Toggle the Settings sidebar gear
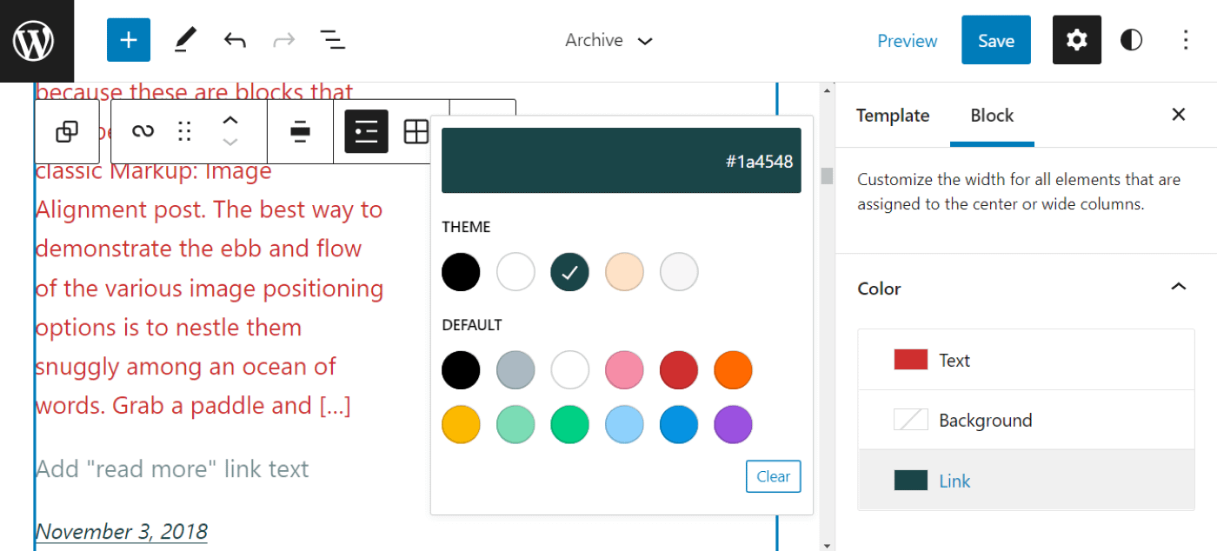 pyautogui.click(x=1077, y=40)
